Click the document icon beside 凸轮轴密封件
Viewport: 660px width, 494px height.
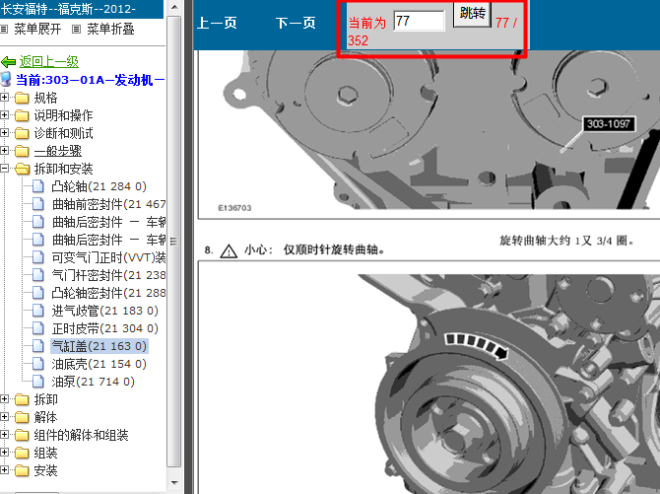38,293
